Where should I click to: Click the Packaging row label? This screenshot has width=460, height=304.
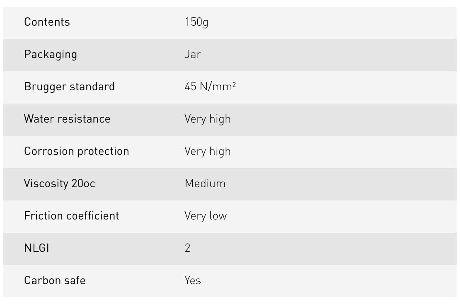[x=51, y=54]
